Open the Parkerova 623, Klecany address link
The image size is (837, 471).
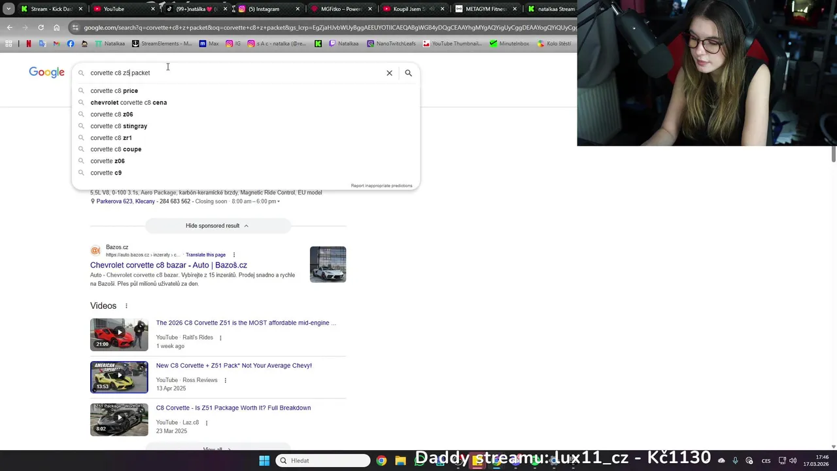126,201
